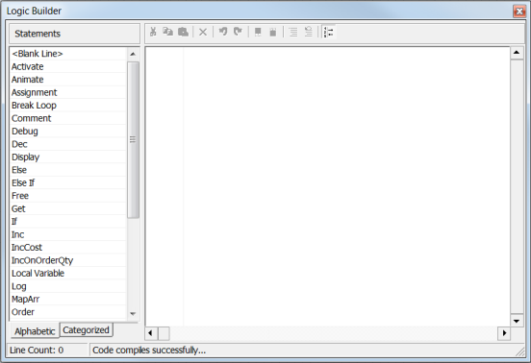Click the Paste icon in toolbar

point(183,32)
